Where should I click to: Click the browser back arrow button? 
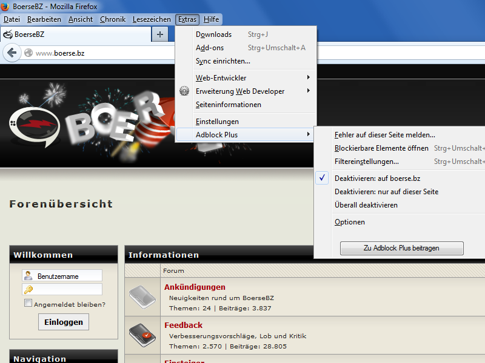pyautogui.click(x=11, y=53)
